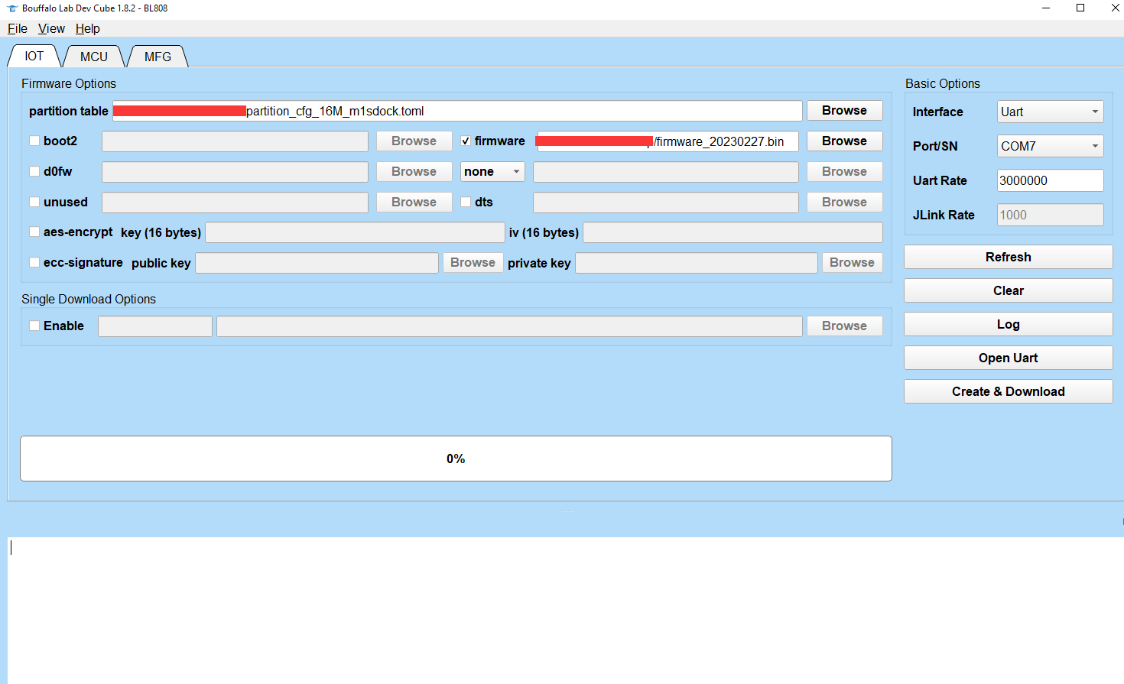Click the 0% progress bar
Viewport: 1124px width, 684px height.
(456, 459)
